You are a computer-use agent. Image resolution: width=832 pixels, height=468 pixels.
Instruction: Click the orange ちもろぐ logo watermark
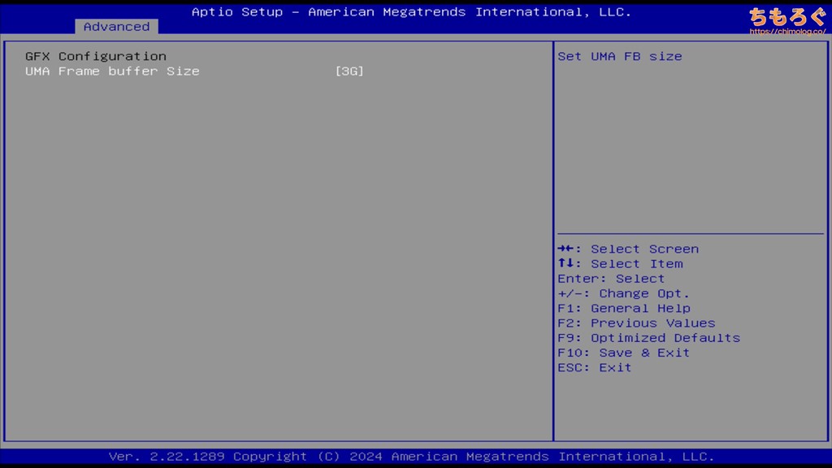[786, 15]
